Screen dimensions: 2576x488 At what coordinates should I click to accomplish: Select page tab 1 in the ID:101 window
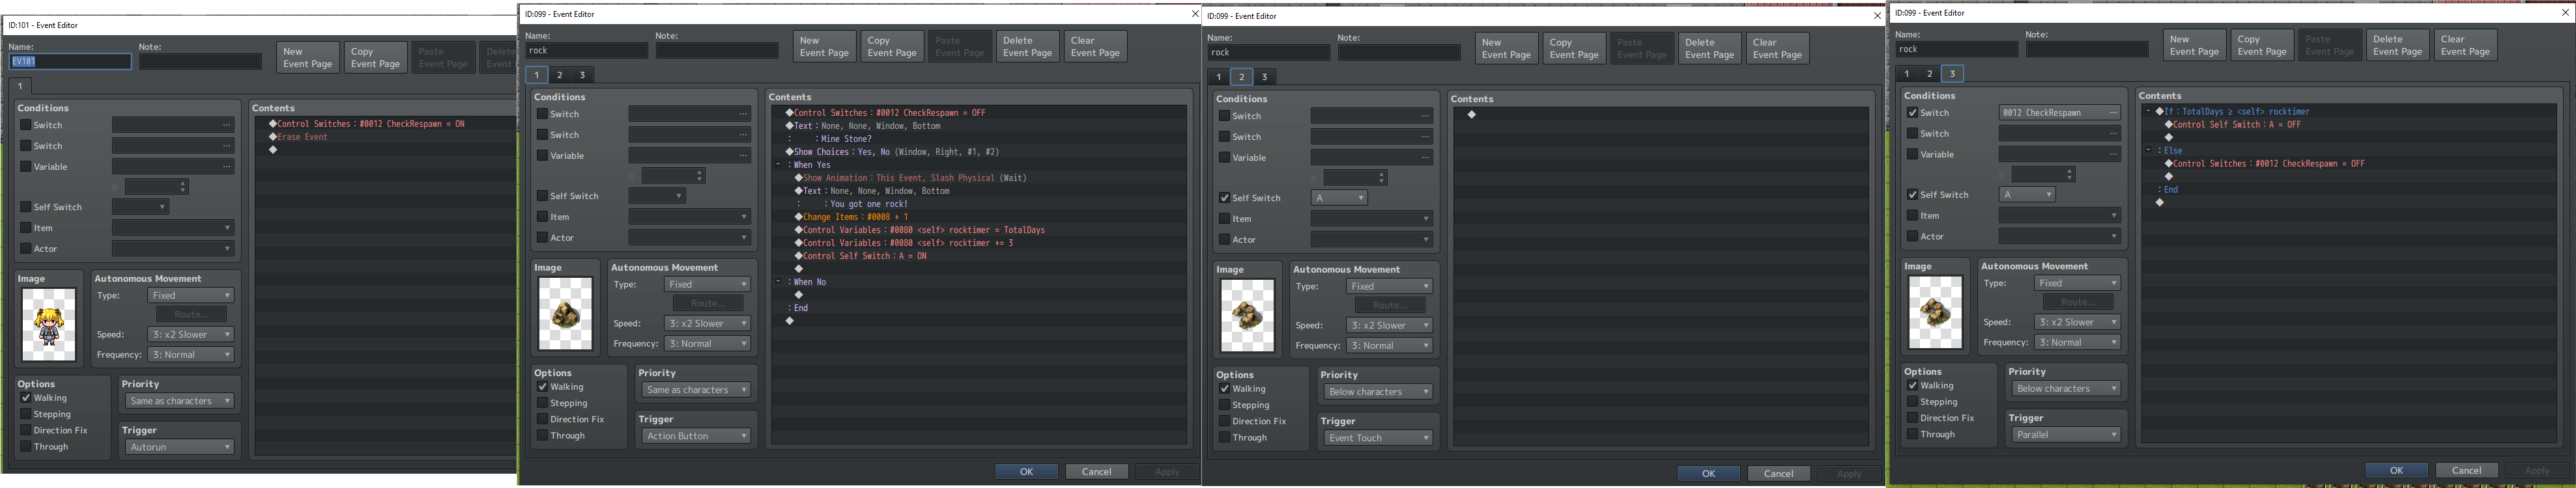[20, 87]
